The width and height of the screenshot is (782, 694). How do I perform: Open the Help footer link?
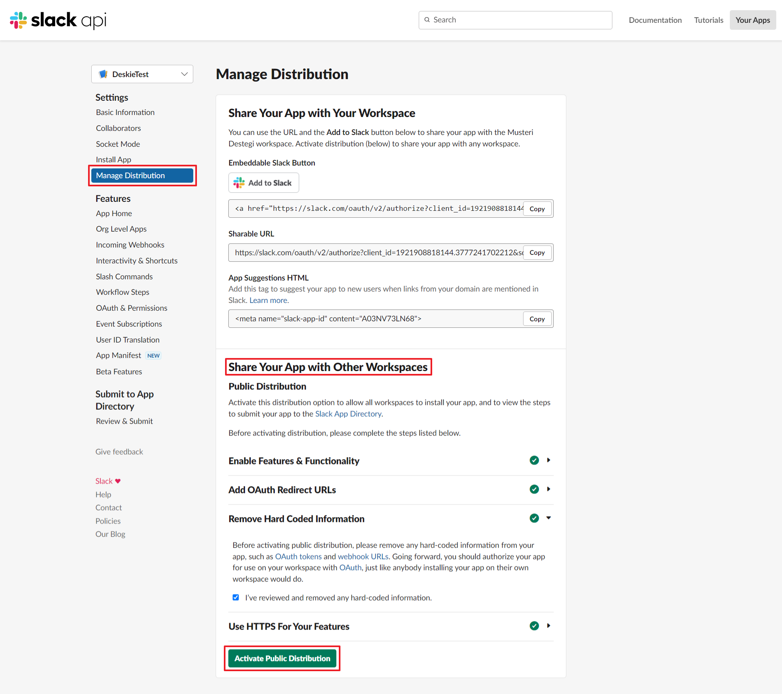click(x=103, y=494)
